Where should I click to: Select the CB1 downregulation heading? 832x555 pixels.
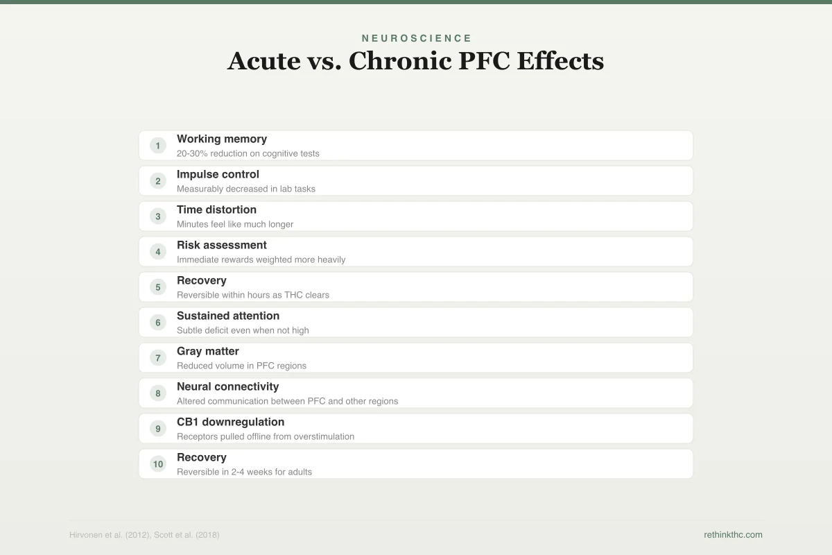pyautogui.click(x=230, y=422)
